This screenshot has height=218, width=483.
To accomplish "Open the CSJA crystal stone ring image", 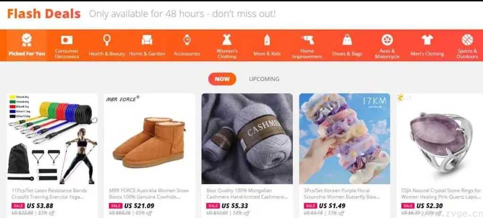I will [x=440, y=139].
